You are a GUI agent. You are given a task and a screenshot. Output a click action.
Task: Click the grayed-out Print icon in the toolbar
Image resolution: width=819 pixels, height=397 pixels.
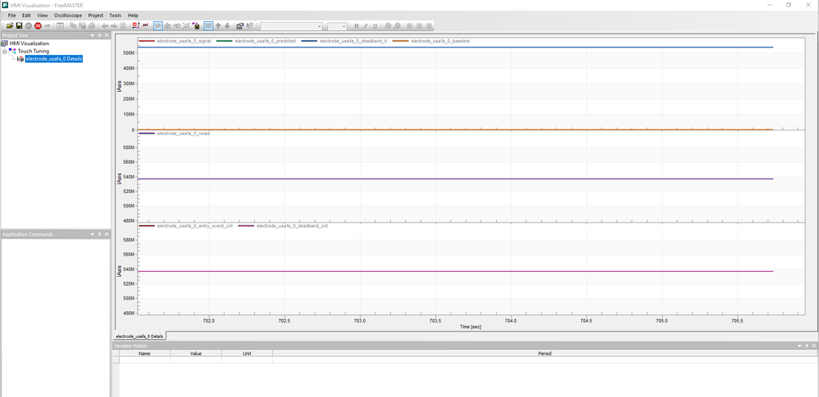91,25
